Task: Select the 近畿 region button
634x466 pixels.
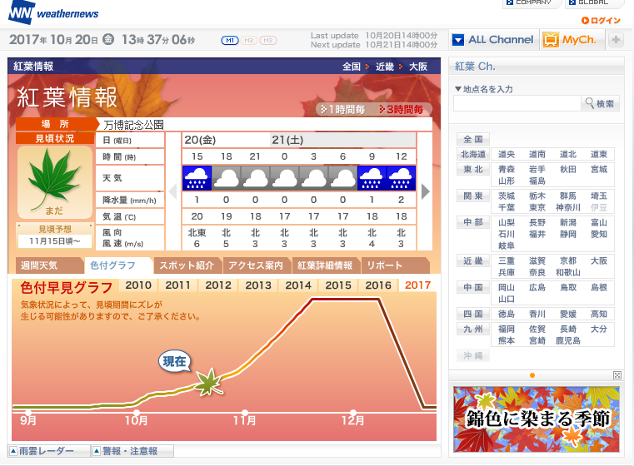Action: (x=473, y=260)
